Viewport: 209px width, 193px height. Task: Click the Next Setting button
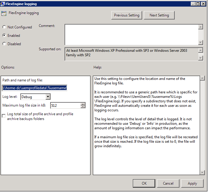(x=159, y=15)
